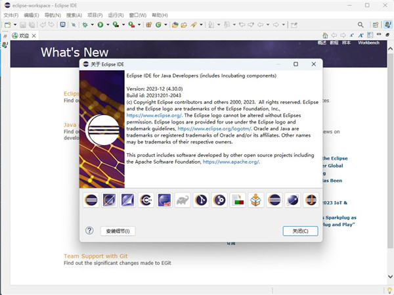Open the 编辑(E) menu

pos(32,15)
